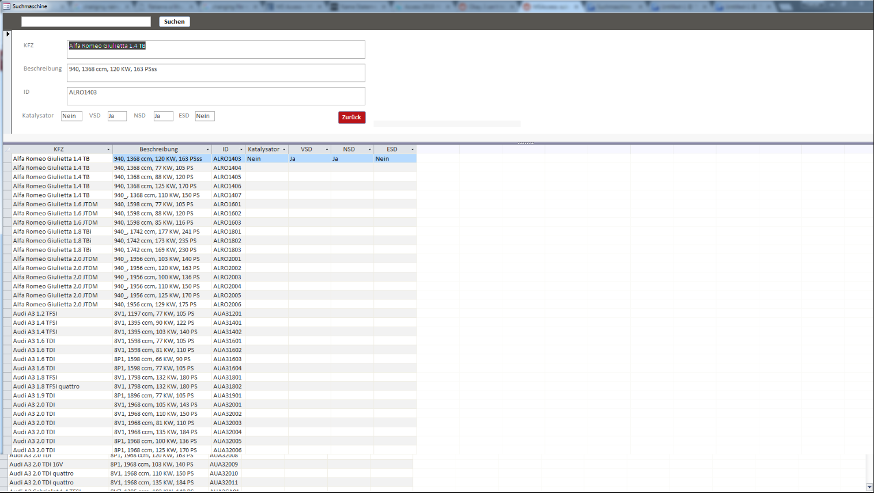Click description cell "940, 1956 ccm, 129 KW, 175 PS"
This screenshot has width=874, height=493.
pyautogui.click(x=162, y=305)
